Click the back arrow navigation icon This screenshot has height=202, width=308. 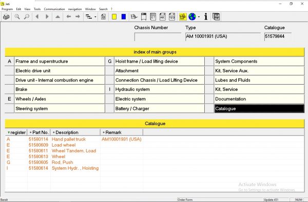[x=69, y=17]
